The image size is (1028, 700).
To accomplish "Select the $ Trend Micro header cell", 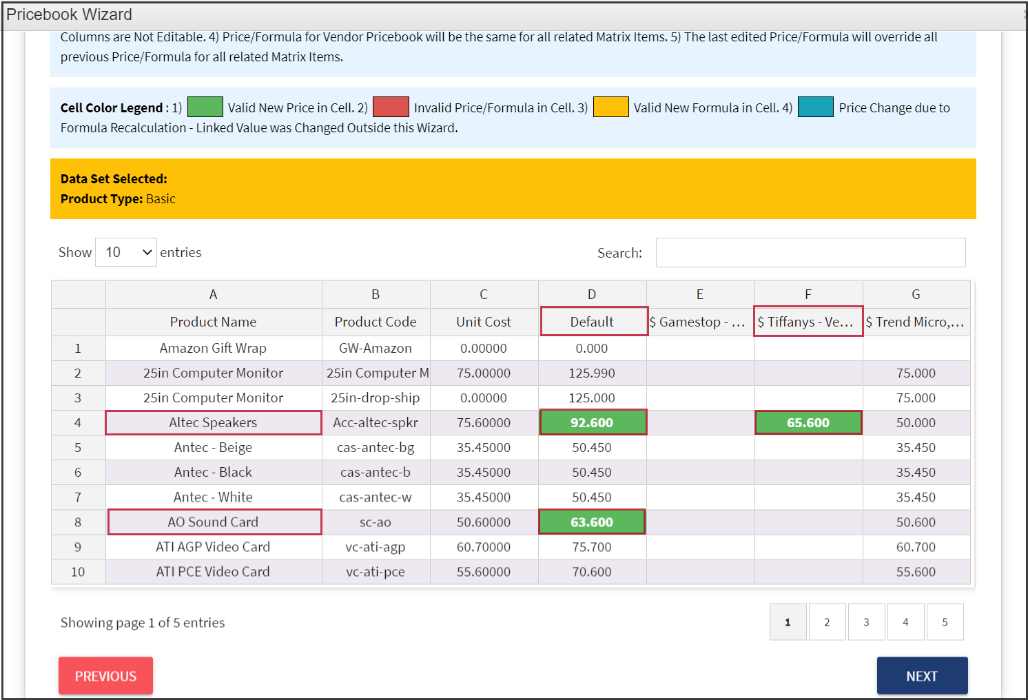I will (916, 322).
